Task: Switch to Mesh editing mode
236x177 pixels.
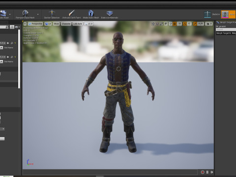Action: [228, 14]
